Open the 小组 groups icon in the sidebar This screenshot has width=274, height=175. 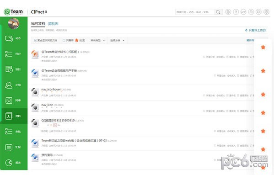coord(9,85)
